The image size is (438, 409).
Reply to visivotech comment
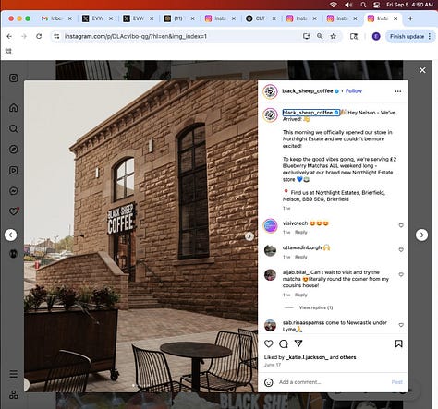[x=300, y=233]
